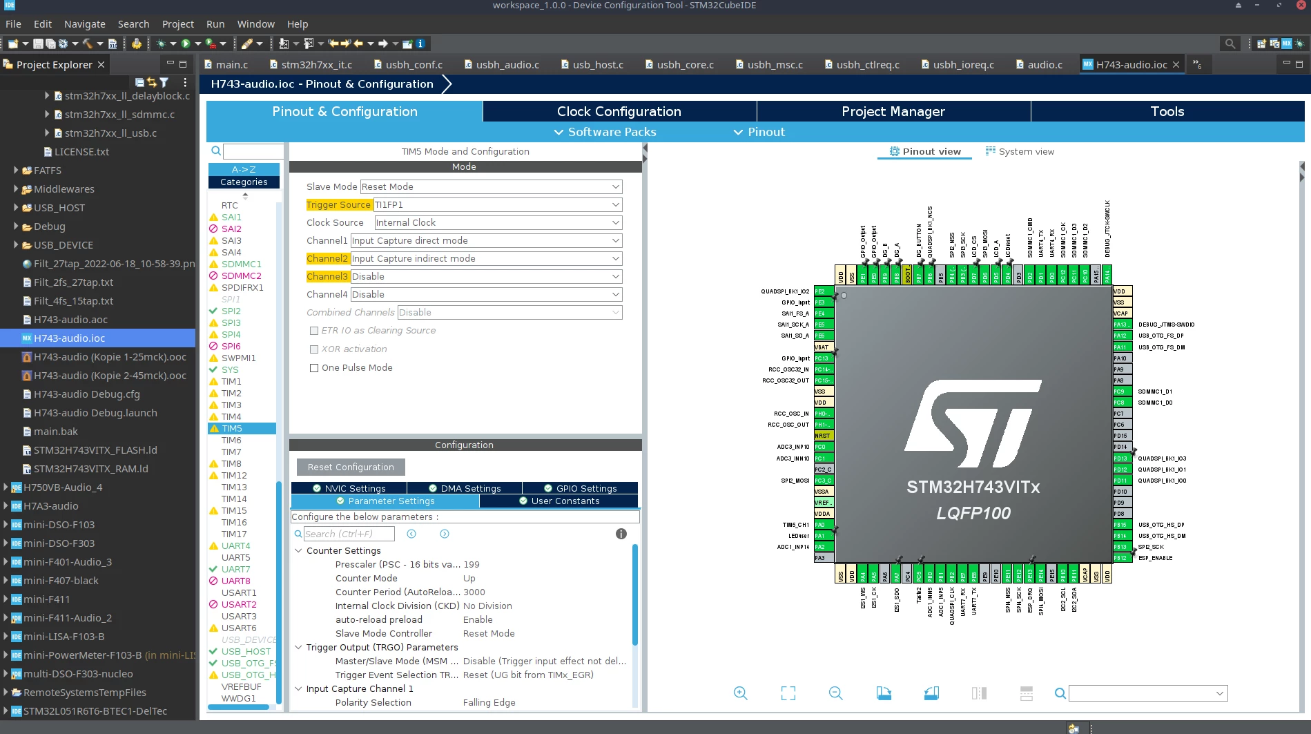This screenshot has height=734, width=1311.
Task: Click Reset Configuration button
Action: point(351,467)
